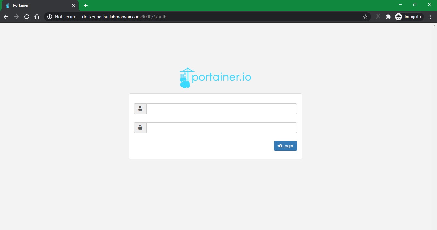The image size is (437, 230).
Task: Click the Portainer favicon on the browser tab
Action: click(7, 5)
